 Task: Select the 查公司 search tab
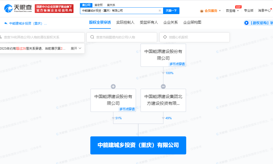pyautogui.click(x=86, y=5)
